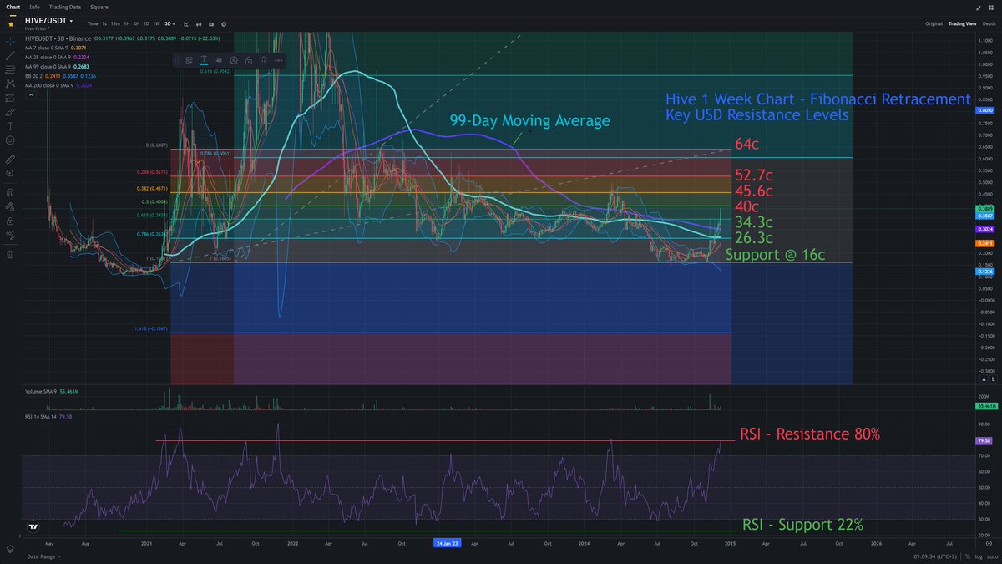Expand the HIVE/USDT pair dropdown
The height and width of the screenshot is (564, 1002).
[x=72, y=21]
